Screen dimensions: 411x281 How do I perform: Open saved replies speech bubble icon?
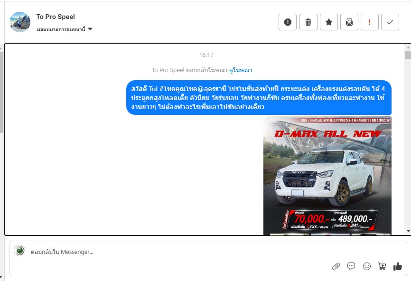(x=351, y=266)
